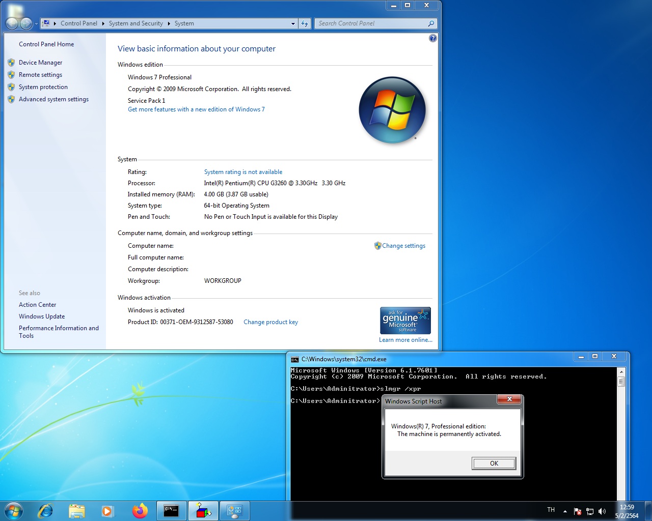Click the Intel Pentium G3260 processor value
Image resolution: width=652 pixels, height=521 pixels.
(275, 183)
